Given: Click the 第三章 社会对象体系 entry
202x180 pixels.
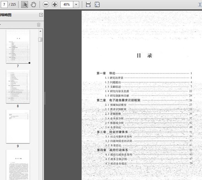Looking at the screenshot, I should (x=144, y=132).
